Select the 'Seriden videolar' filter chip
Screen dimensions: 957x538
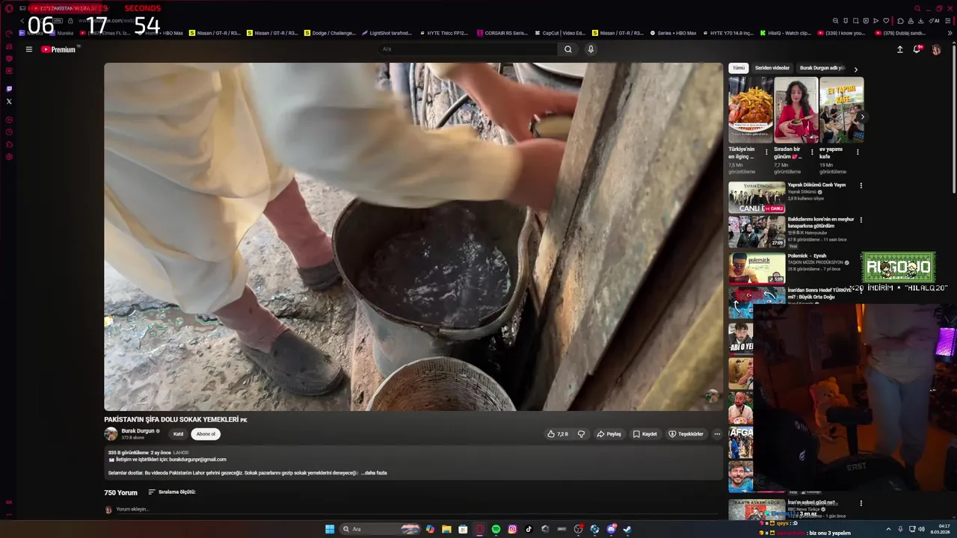772,68
